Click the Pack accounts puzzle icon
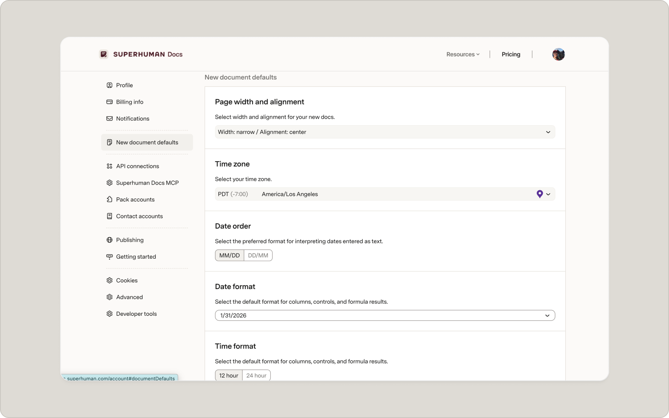 [109, 199]
